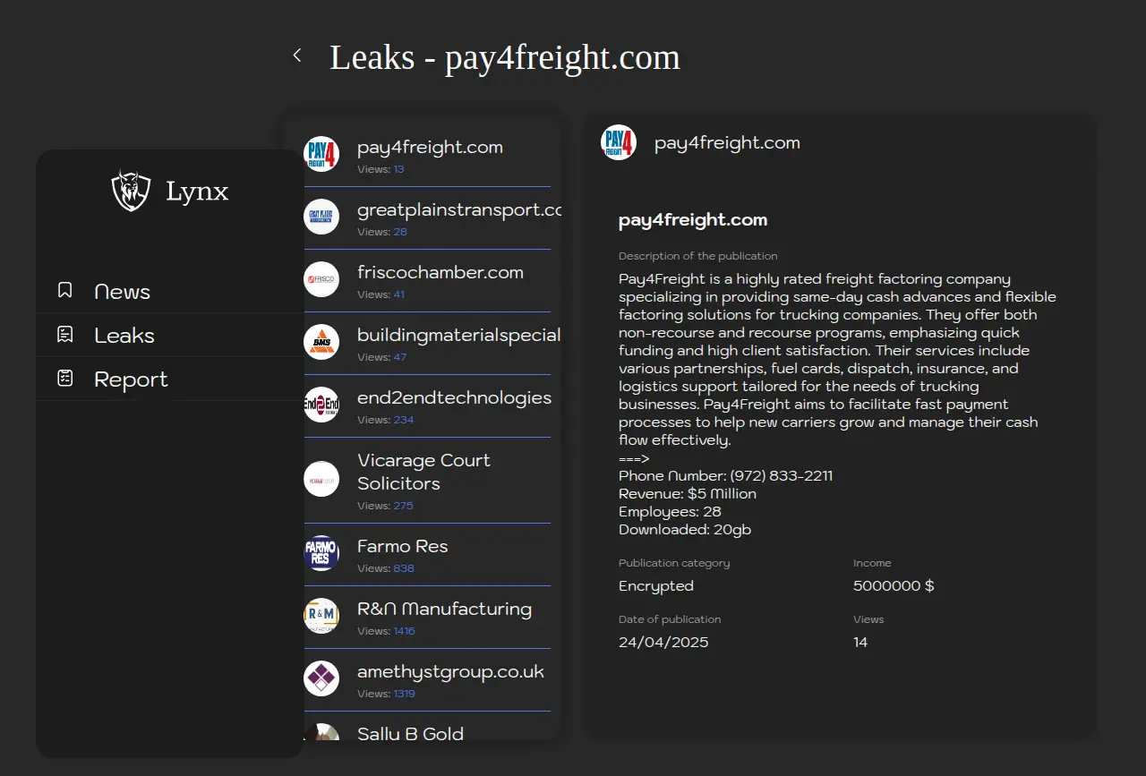Click the BMS building materials logo
This screenshot has width=1146, height=776.
coord(321,342)
